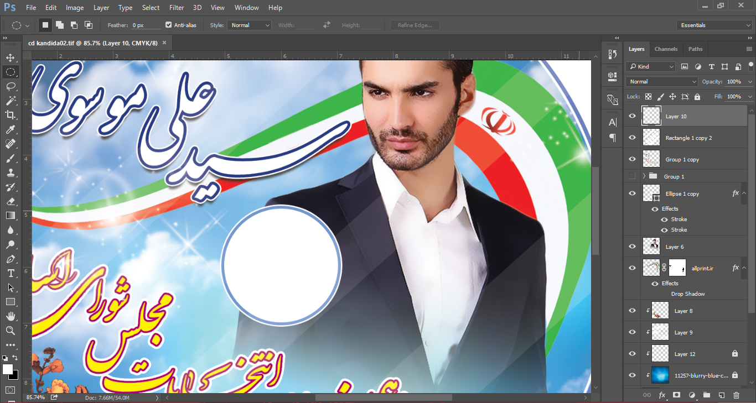Click the Refine Edge button

(x=415, y=25)
